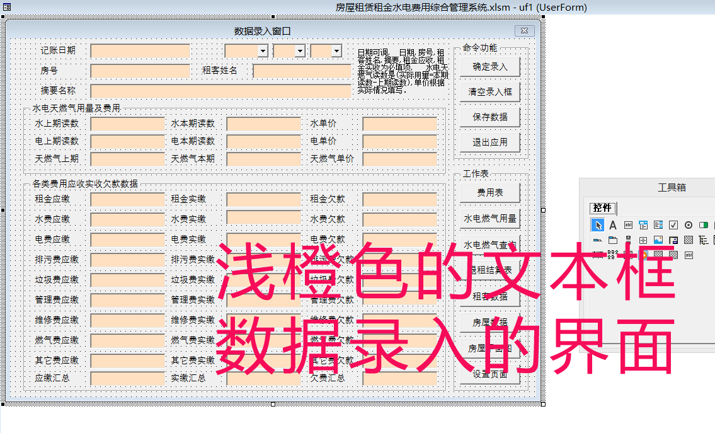
Task: Click the 租金欠款 text box
Action: click(x=400, y=199)
